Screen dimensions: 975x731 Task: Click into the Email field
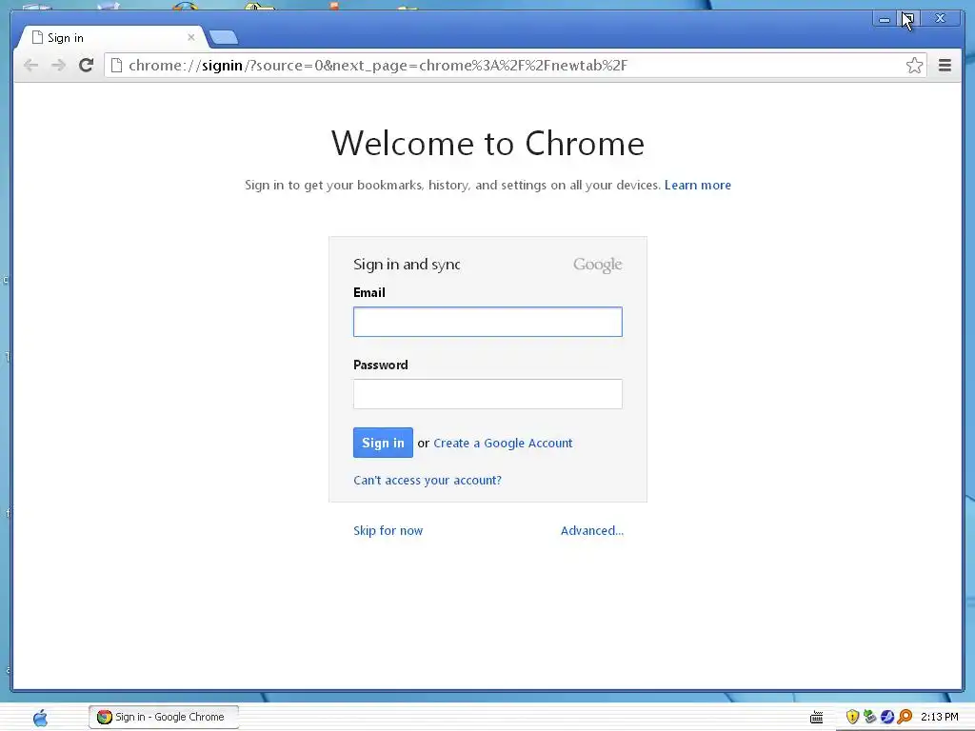point(487,322)
